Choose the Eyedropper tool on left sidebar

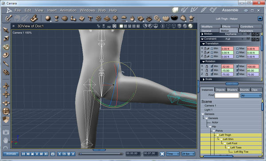[x=6, y=64]
